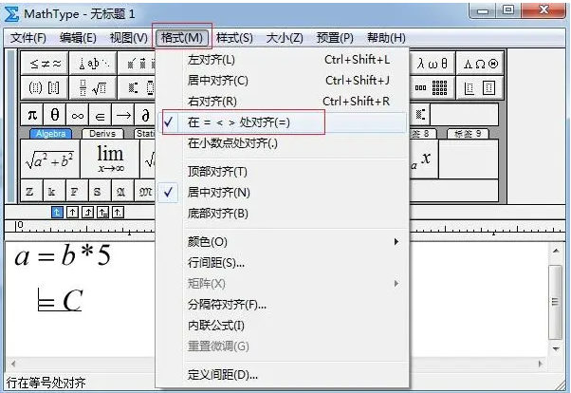Click the vertical scrollbar in the editing area
Viewport: 571px width, 393px height.
(555, 285)
